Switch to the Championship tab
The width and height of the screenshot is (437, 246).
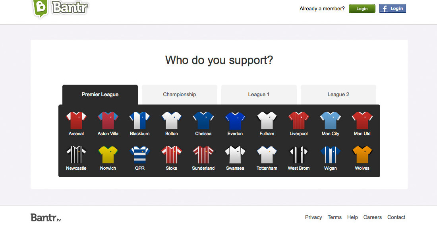coord(180,95)
